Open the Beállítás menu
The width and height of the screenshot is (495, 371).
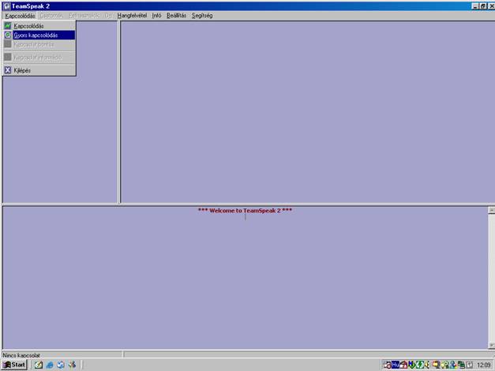[176, 16]
